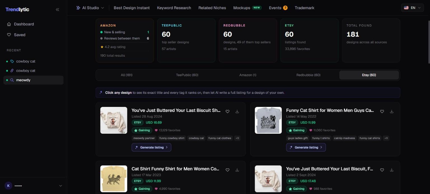This screenshot has width=430, height=194.
Task: Open thumbnail of 2 Sept 2024 sweatshirt listing
Action: 268,179
